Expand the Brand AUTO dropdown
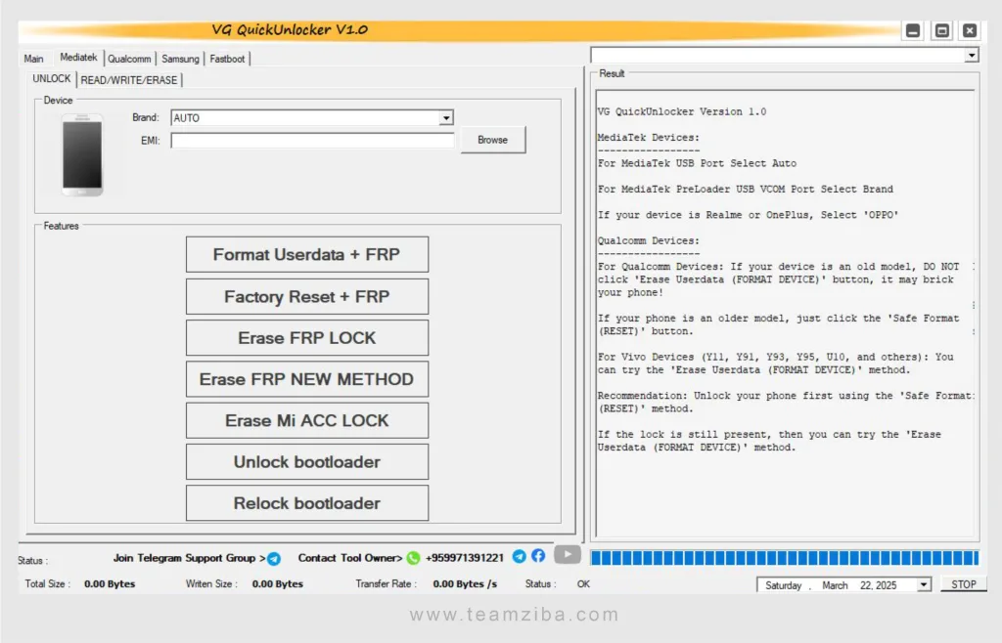Screen dimensions: 1002x643 coord(445,118)
